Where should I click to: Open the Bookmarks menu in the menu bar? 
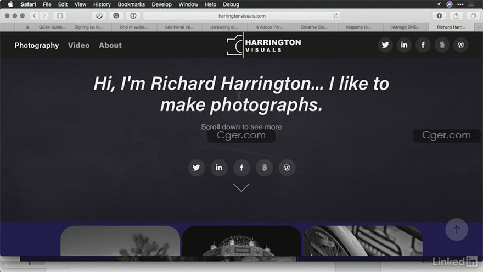click(131, 4)
